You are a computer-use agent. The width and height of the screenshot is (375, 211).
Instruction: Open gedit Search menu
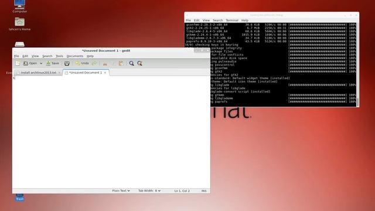pyautogui.click(x=47, y=56)
